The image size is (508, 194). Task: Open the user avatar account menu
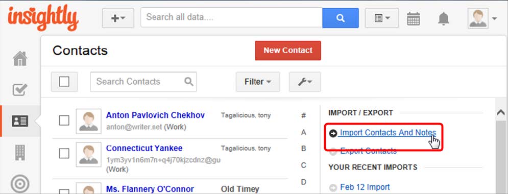(x=482, y=18)
